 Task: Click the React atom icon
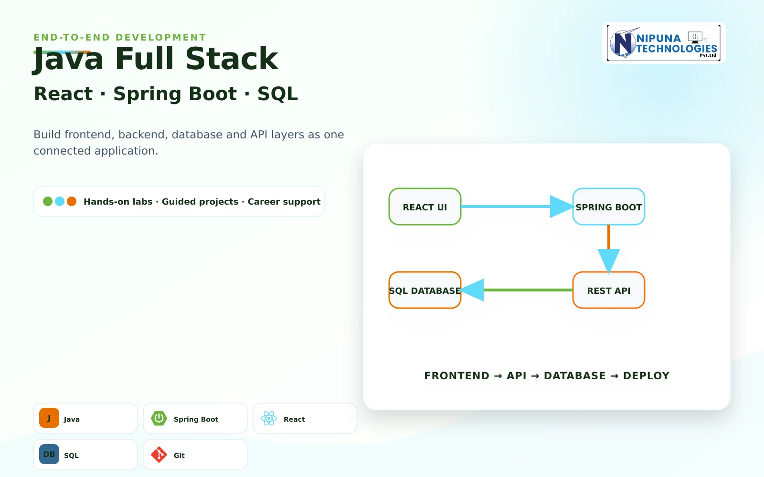point(269,418)
